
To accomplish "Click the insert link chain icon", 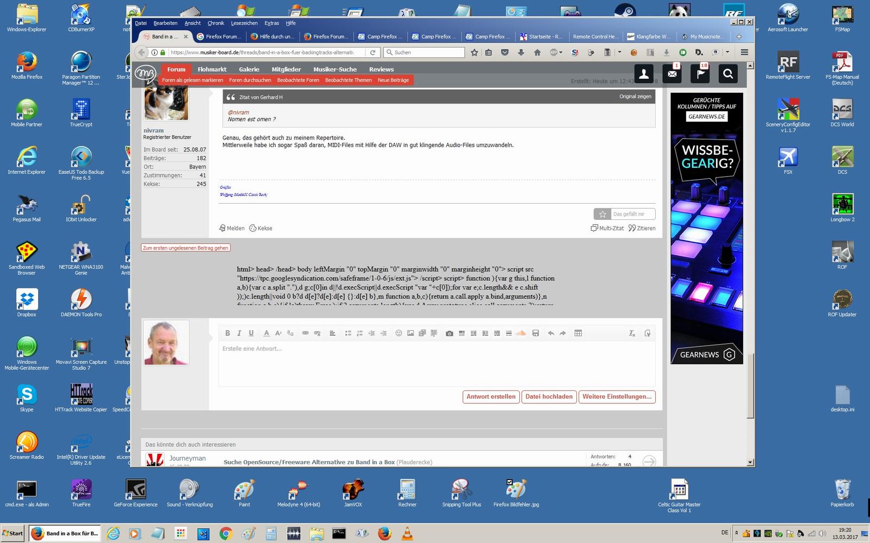I will coord(306,333).
